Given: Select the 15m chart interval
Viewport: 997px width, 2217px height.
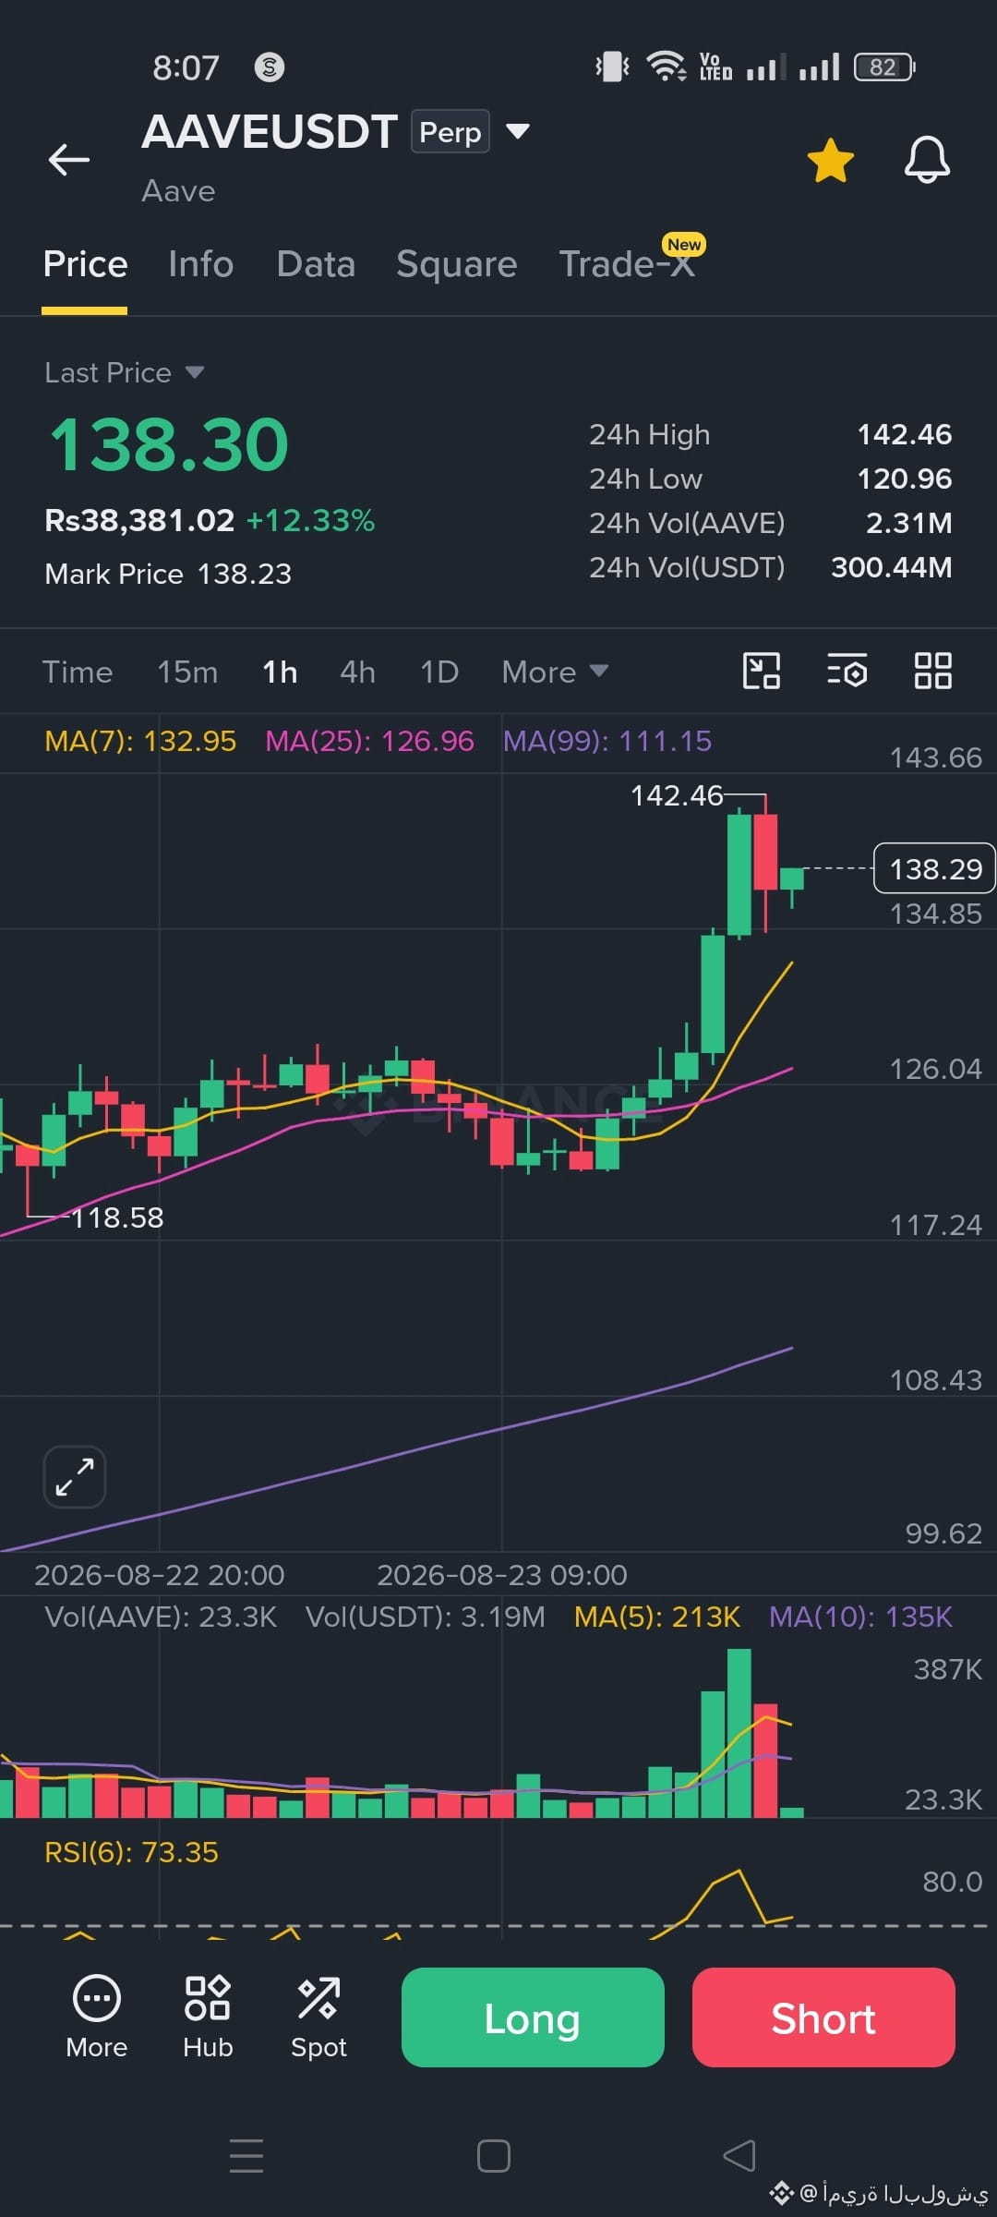Looking at the screenshot, I should (187, 672).
